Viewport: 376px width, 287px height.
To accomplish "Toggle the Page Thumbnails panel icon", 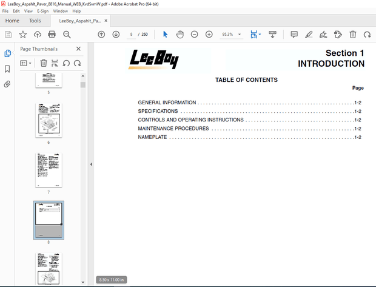I will coord(7,53).
